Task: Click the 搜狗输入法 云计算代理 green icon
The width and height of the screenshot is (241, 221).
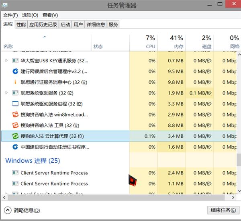Action: [x=15, y=136]
